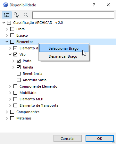The height and width of the screenshot is (144, 116).
Task: Check the Mobiliário checkbox
Action: (15, 93)
